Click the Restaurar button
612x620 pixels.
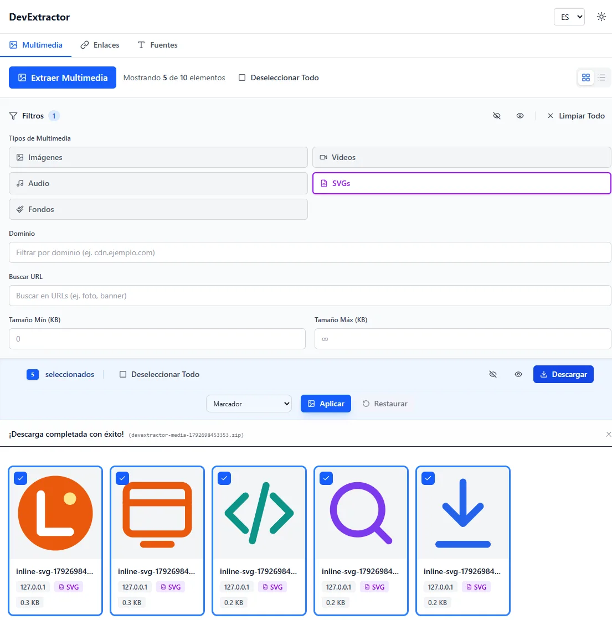385,404
